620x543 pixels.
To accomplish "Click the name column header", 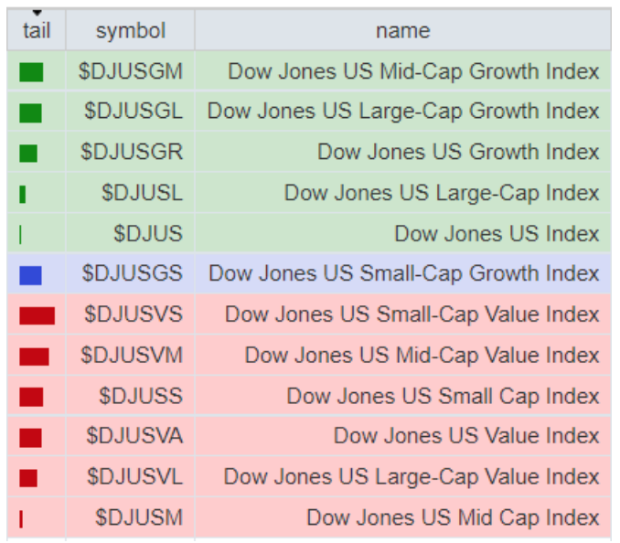I will tap(402, 30).
